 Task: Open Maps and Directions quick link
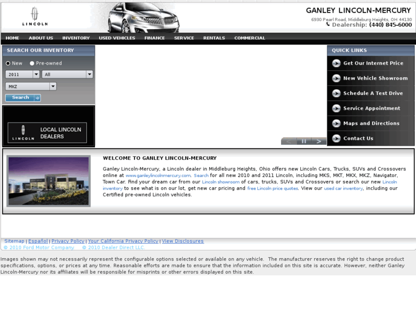click(371, 123)
